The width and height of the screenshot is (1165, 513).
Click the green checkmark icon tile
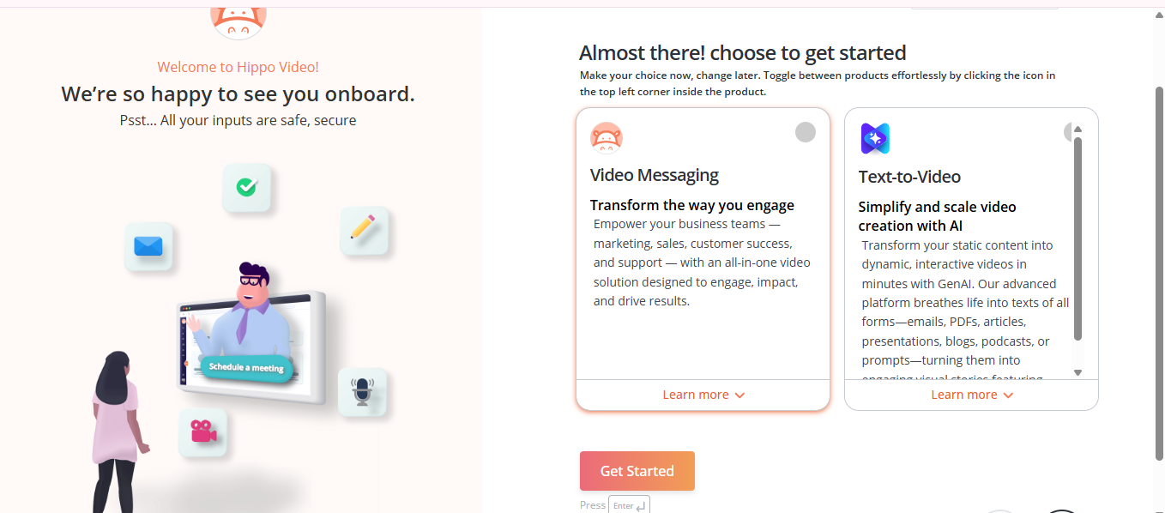pyautogui.click(x=247, y=187)
